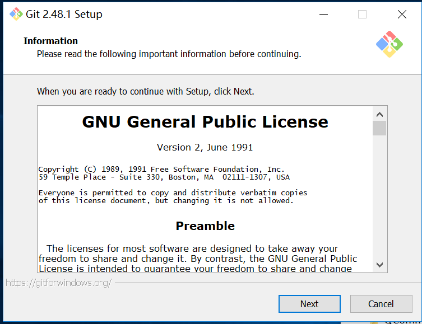Image resolution: width=422 pixels, height=324 pixels.
Task: Click the '59 Temple Place' address line
Action: (x=164, y=177)
